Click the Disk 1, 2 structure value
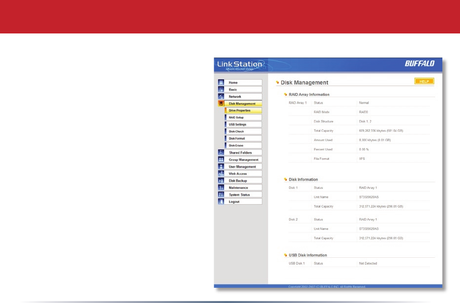460x303 pixels. click(365, 121)
